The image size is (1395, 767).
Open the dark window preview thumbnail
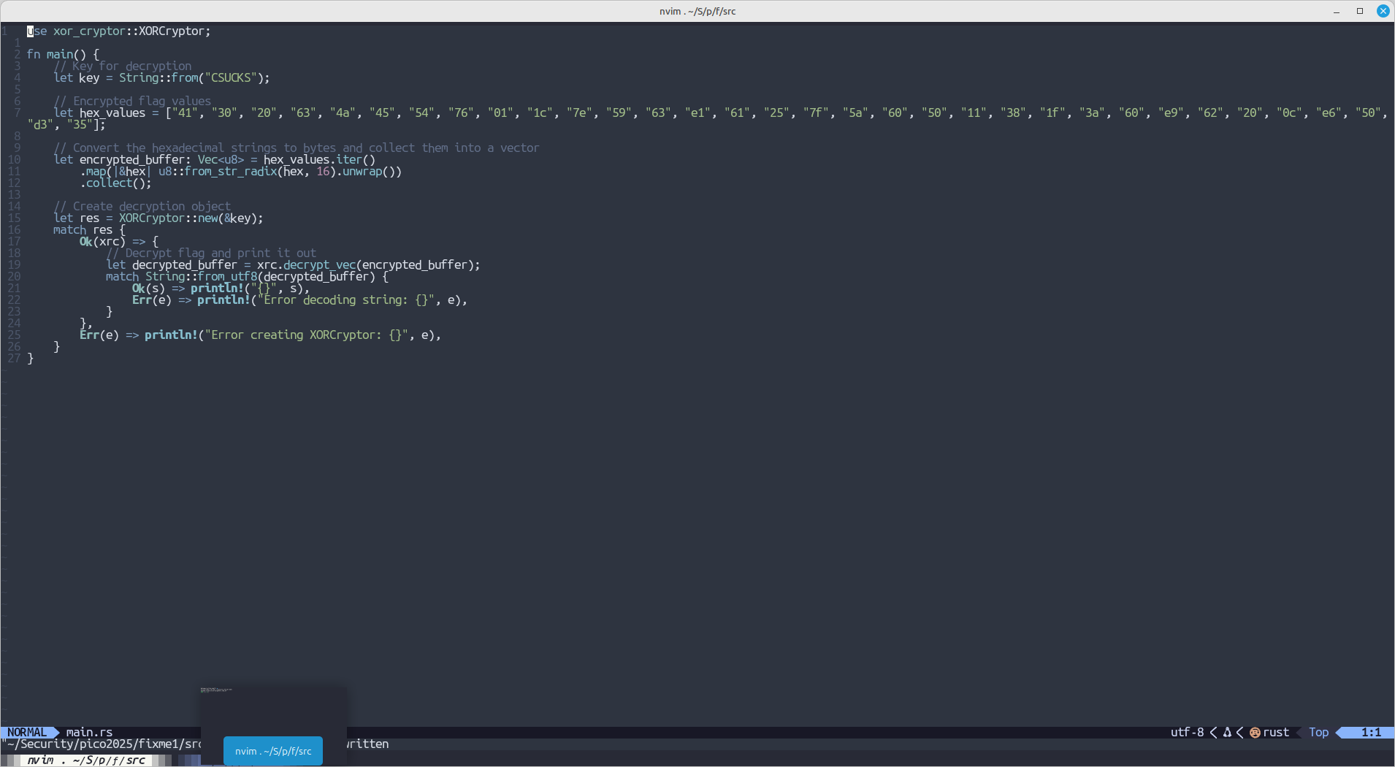(x=273, y=709)
